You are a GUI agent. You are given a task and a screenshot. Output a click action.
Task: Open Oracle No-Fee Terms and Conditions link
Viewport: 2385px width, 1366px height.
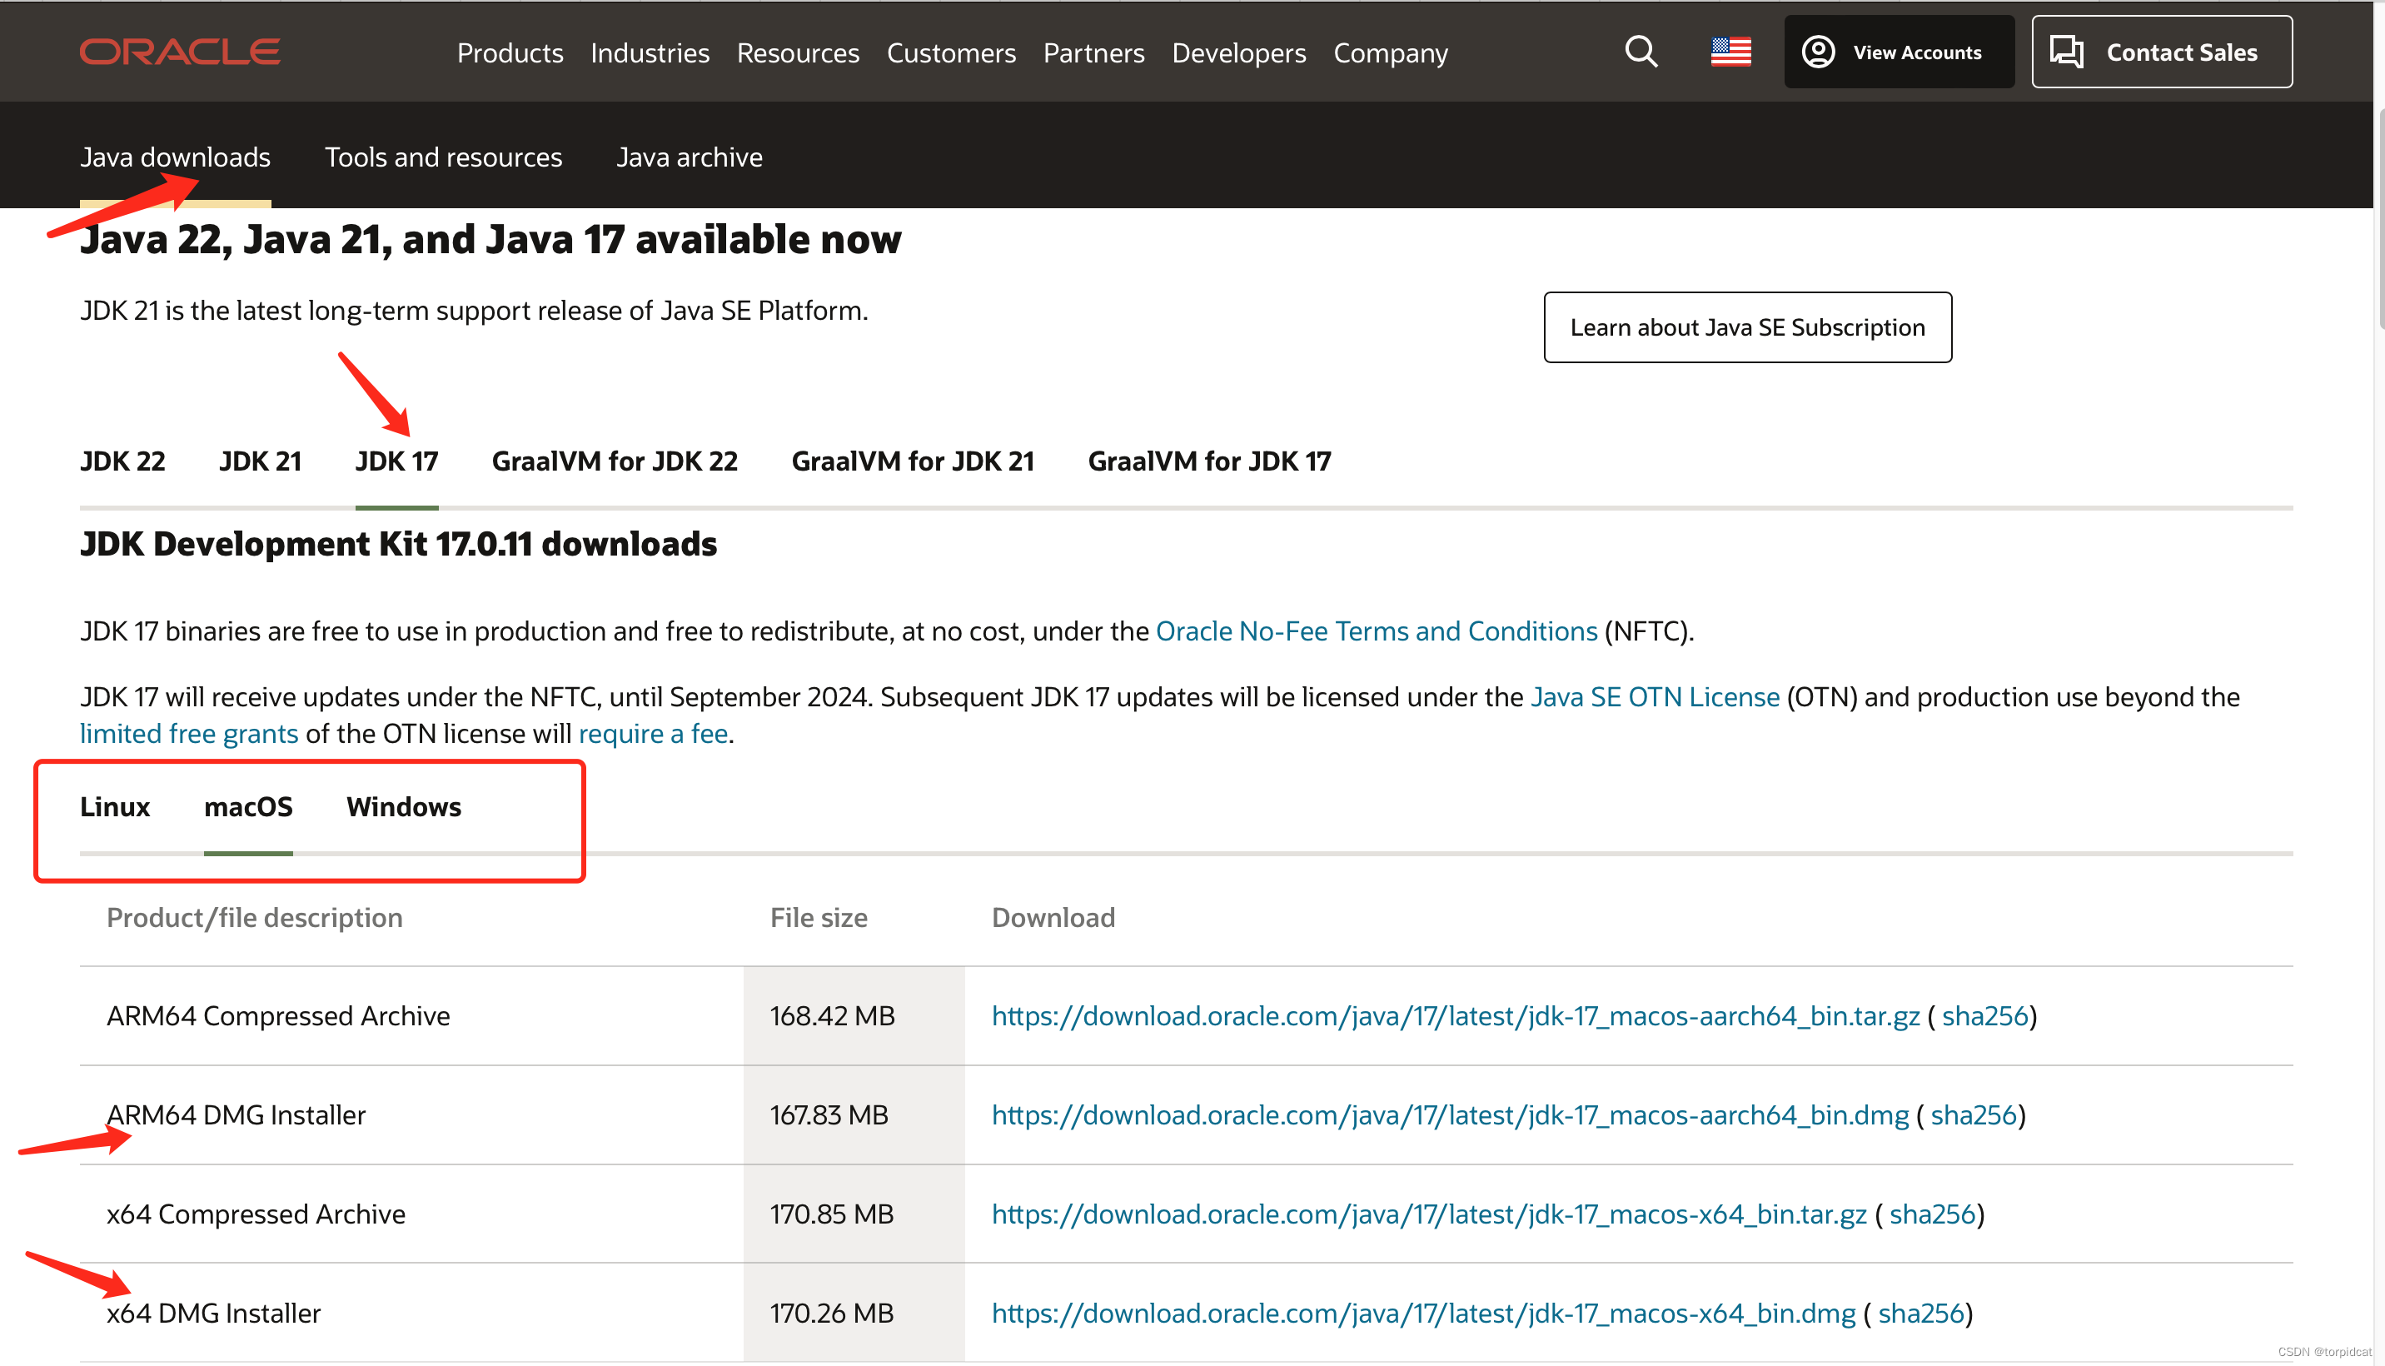(x=1375, y=631)
